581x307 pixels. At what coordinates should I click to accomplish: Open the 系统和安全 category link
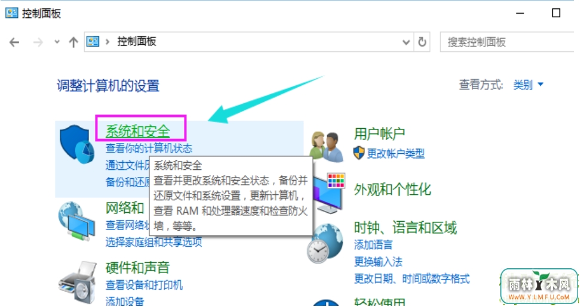click(x=138, y=131)
